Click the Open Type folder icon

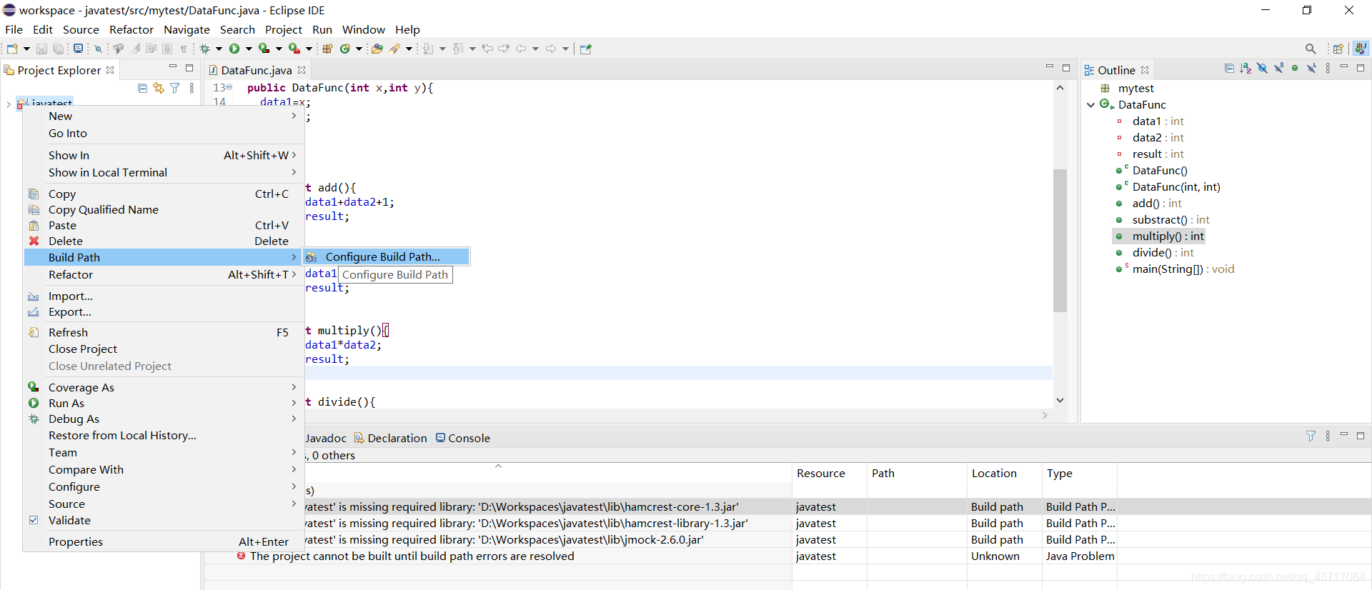click(x=377, y=49)
